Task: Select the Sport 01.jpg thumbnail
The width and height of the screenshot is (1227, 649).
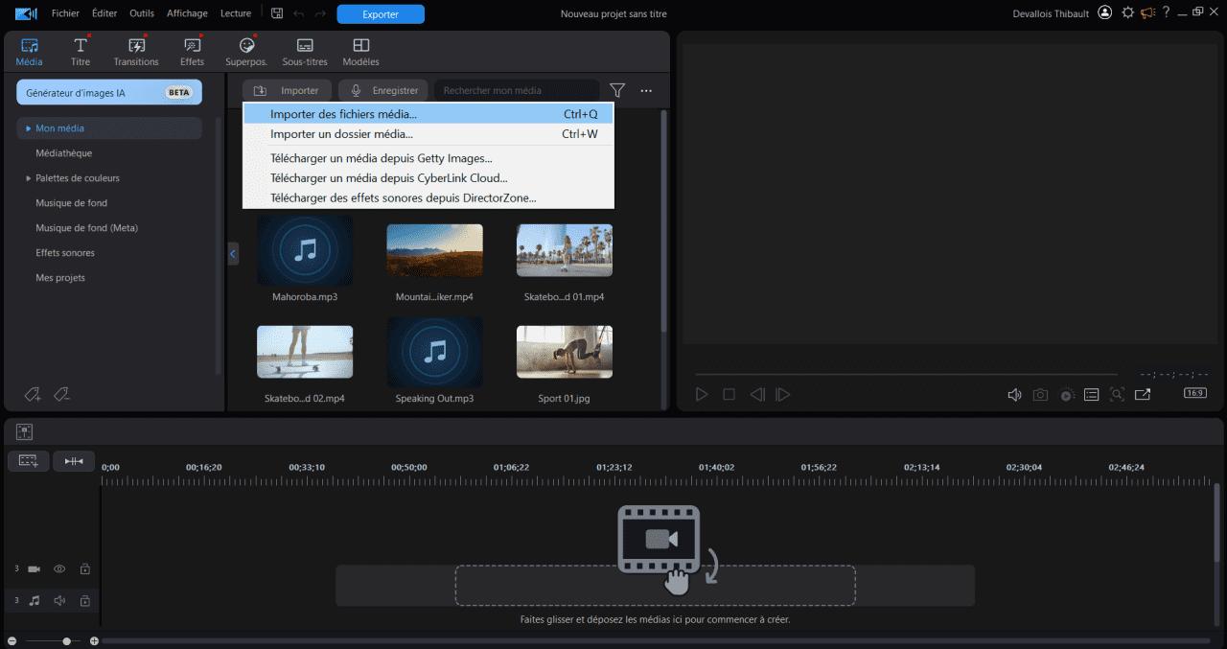Action: pyautogui.click(x=564, y=352)
